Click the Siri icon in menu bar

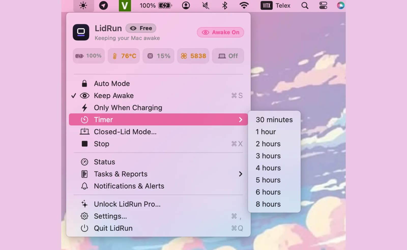(341, 5)
